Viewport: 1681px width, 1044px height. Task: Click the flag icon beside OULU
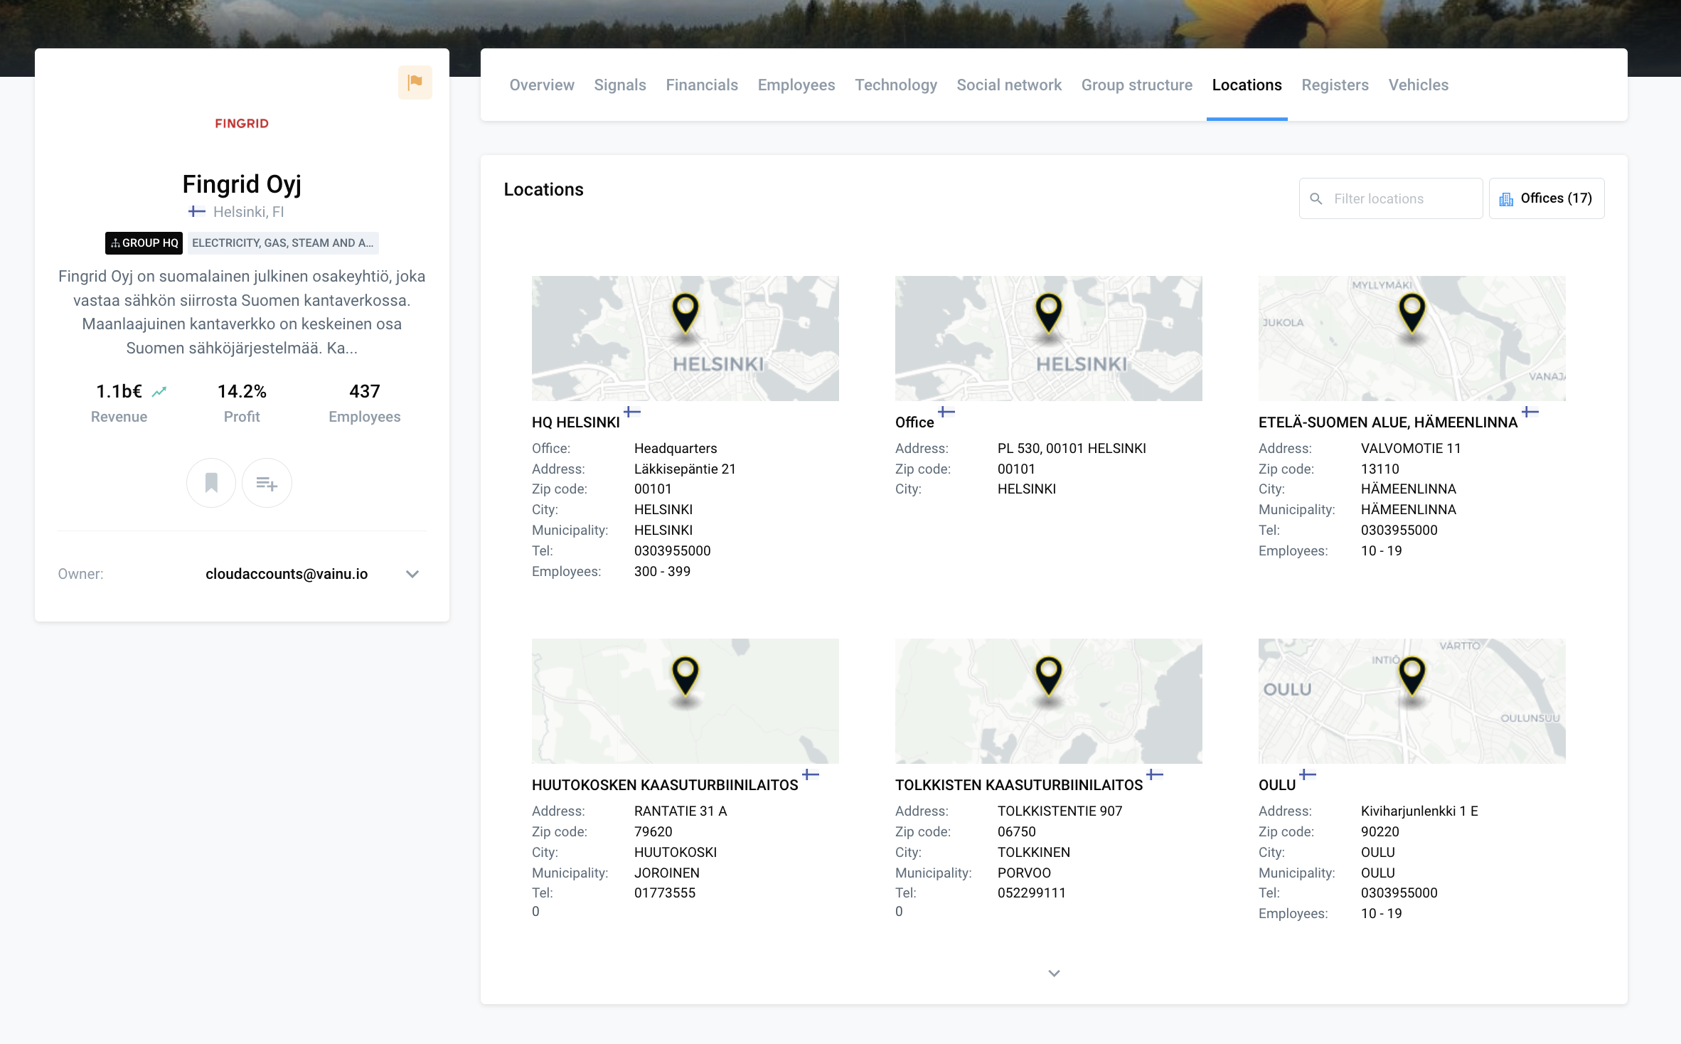click(1308, 774)
